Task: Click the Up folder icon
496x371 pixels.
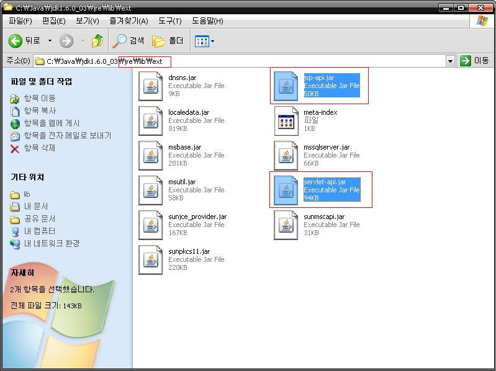Action: (x=97, y=41)
